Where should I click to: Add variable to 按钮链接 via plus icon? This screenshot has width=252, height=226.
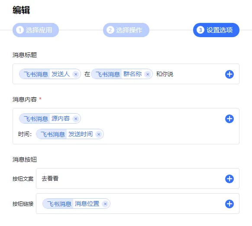(x=229, y=204)
